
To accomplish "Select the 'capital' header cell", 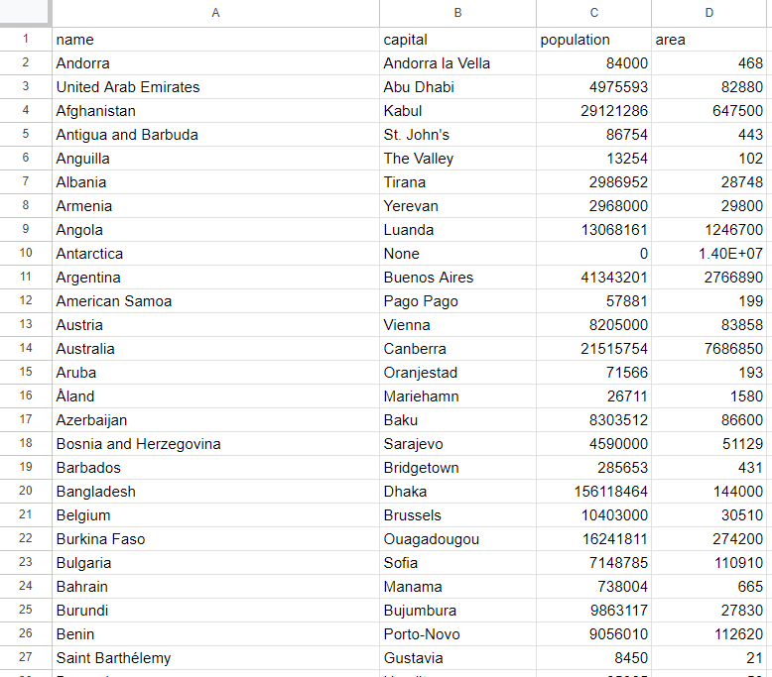I will [457, 40].
